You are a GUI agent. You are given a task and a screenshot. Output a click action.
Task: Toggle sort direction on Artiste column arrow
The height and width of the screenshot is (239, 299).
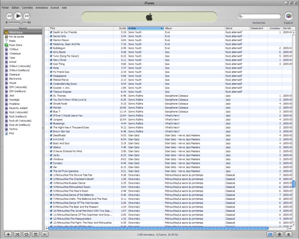[162, 28]
